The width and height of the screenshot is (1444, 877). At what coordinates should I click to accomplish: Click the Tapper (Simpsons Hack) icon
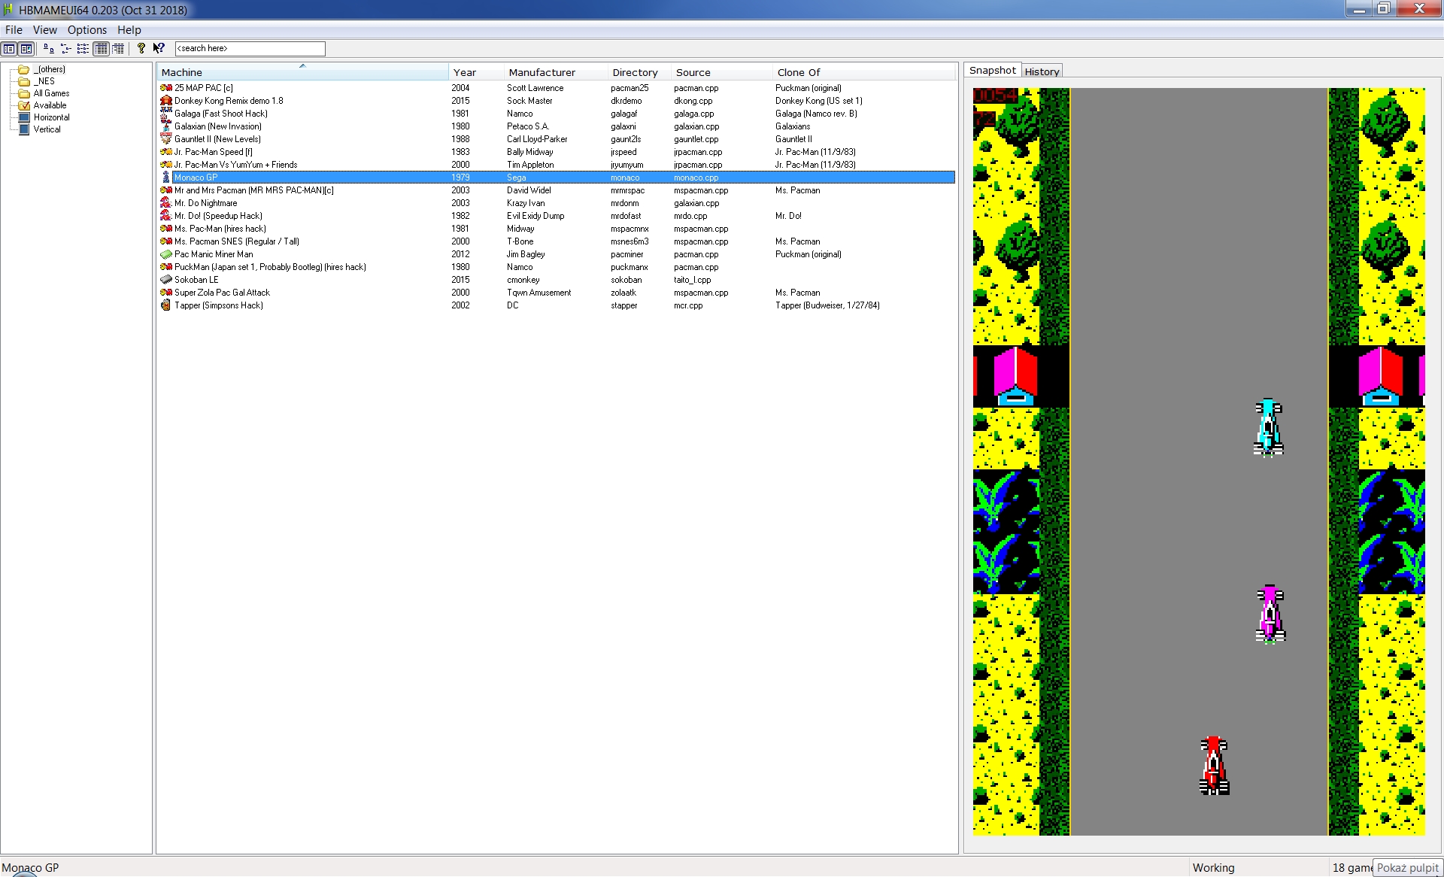166,305
